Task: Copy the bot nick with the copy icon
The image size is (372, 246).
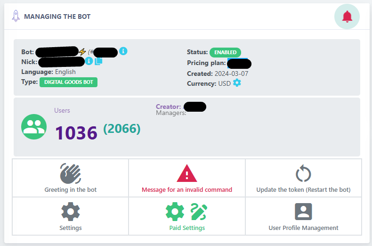Action: point(98,61)
